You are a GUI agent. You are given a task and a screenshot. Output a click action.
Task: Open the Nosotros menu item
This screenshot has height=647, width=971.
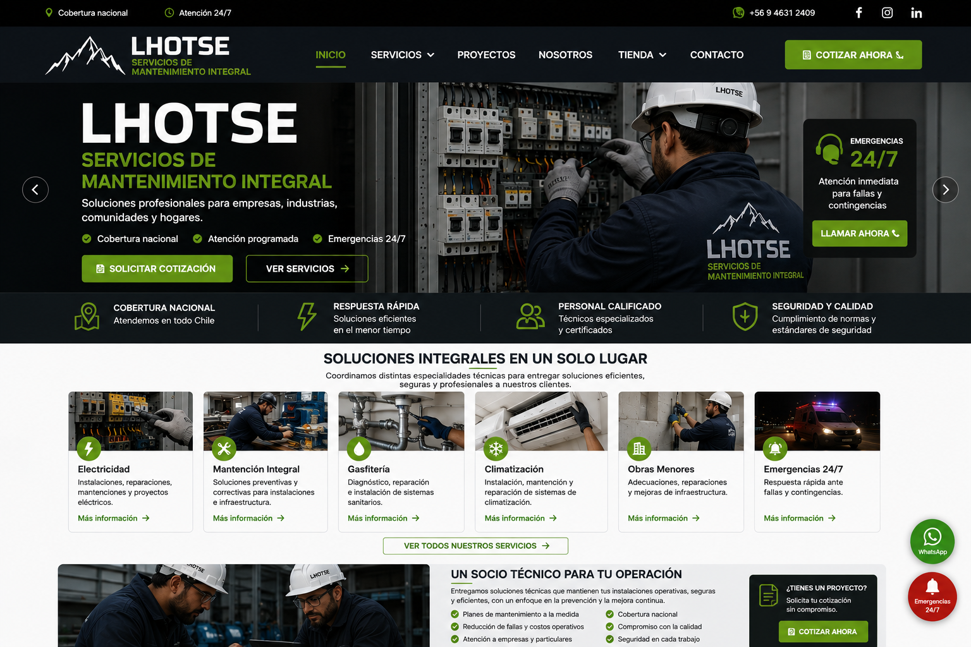click(565, 55)
